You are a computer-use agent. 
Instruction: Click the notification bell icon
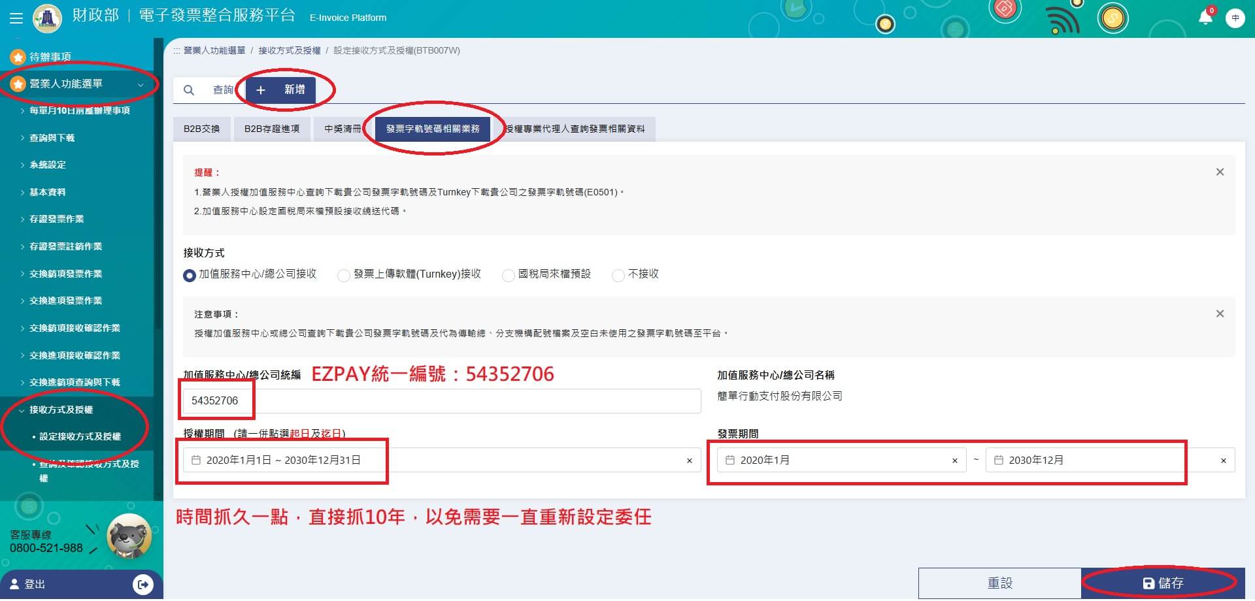1205,18
